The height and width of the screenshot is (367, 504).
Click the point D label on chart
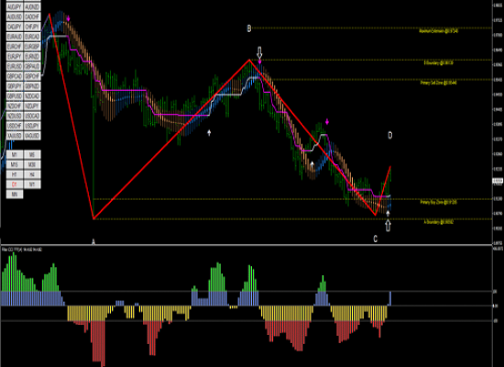389,135
